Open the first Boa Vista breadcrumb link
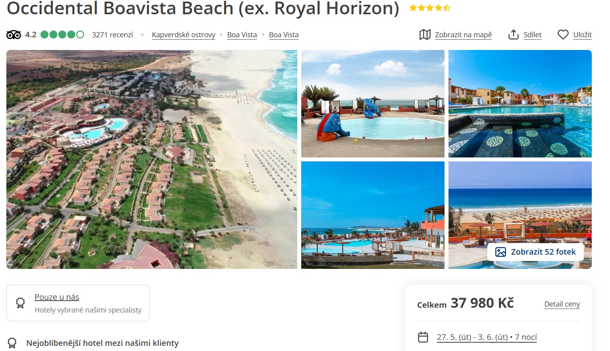This screenshot has width=610, height=351. pyautogui.click(x=242, y=35)
